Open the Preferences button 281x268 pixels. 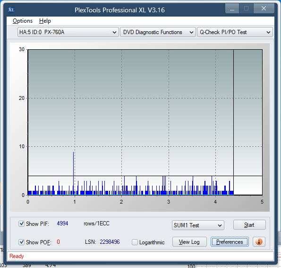230,242
